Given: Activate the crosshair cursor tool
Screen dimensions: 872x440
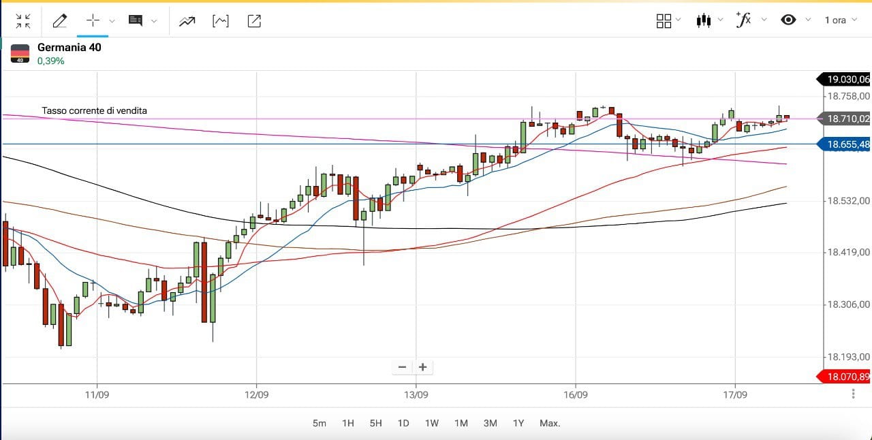Looking at the screenshot, I should tap(93, 20).
